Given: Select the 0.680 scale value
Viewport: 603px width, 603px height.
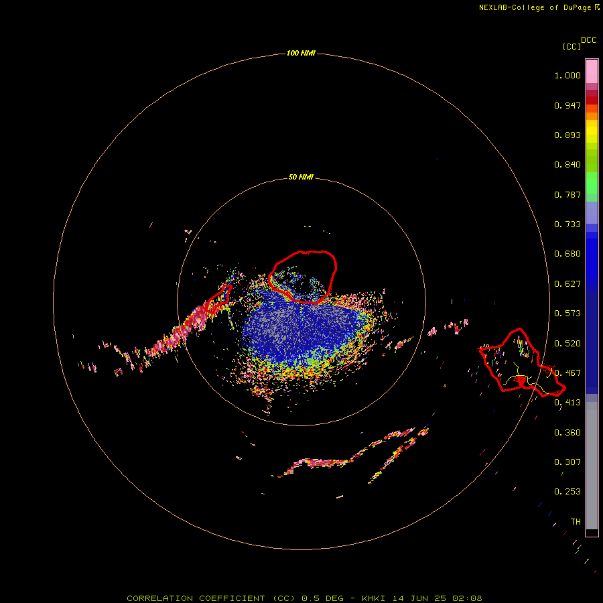Looking at the screenshot, I should click(x=567, y=254).
